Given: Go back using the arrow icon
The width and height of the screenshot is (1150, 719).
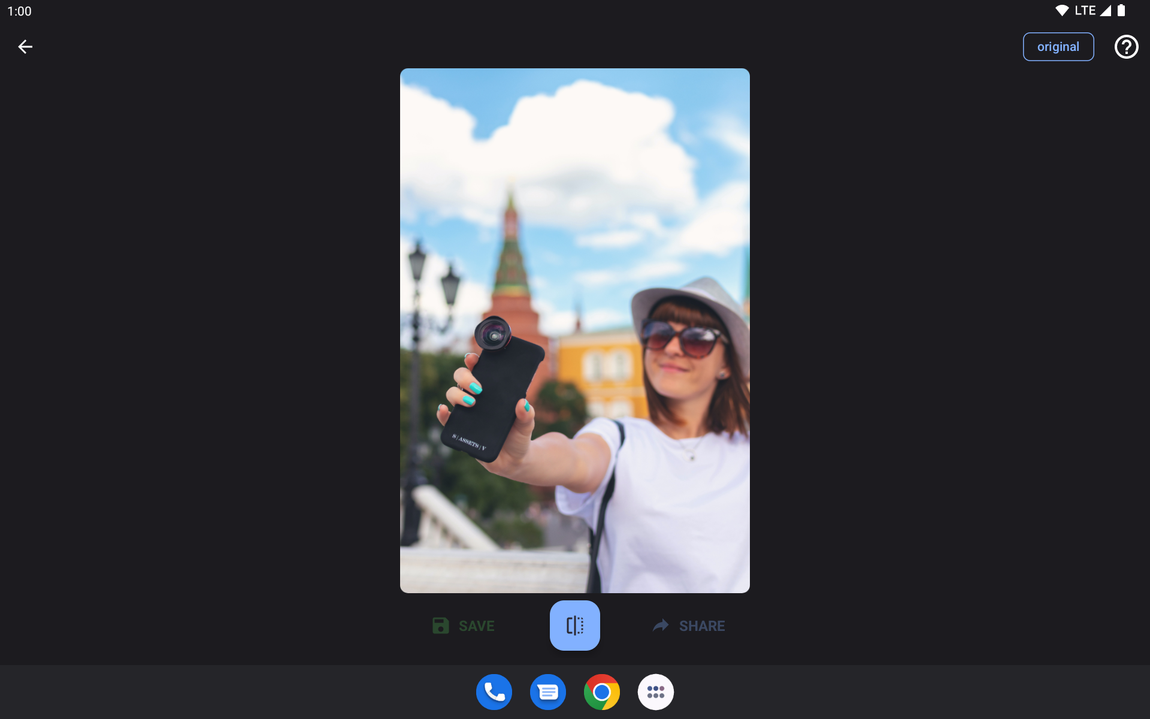Looking at the screenshot, I should [25, 47].
